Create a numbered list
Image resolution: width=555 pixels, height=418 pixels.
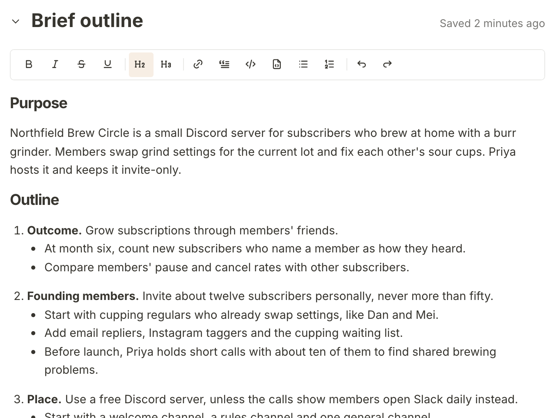[x=329, y=64]
